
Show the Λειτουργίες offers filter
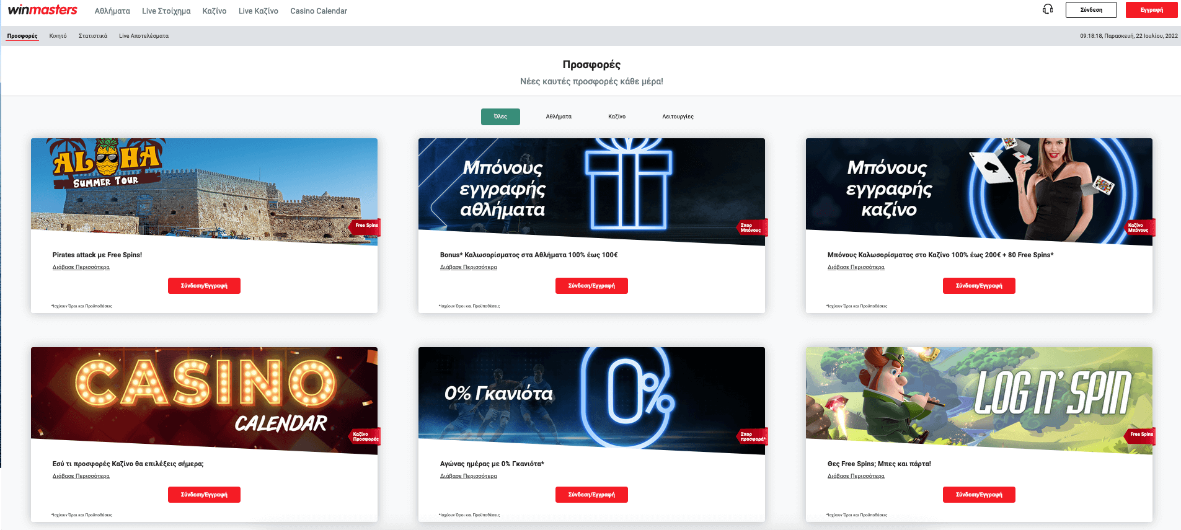678,117
